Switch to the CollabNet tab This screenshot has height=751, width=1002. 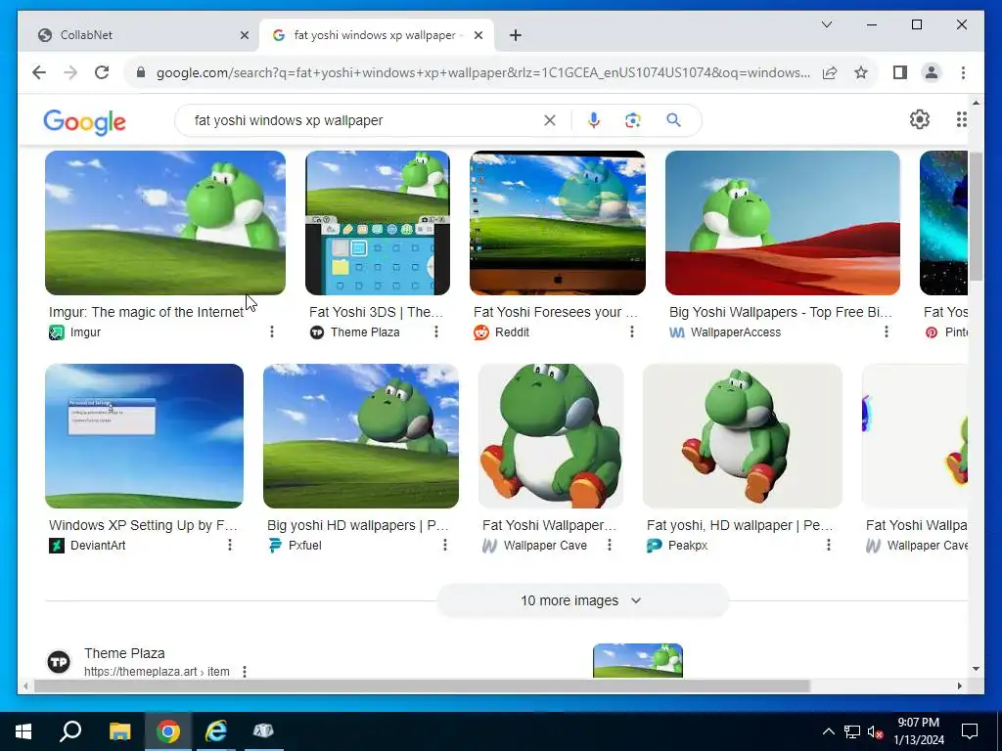(x=139, y=35)
